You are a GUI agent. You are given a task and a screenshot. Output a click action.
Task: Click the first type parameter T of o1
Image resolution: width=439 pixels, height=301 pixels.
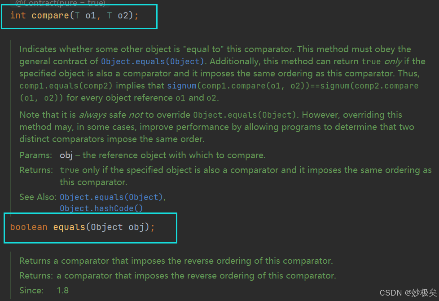point(77,15)
